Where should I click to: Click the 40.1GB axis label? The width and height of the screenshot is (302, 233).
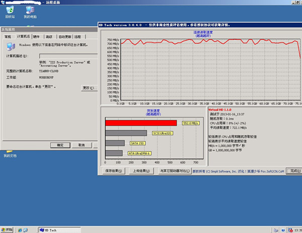tap(216, 104)
